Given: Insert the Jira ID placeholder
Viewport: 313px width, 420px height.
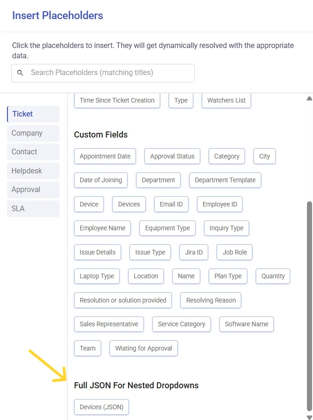Looking at the screenshot, I should coord(194,252).
